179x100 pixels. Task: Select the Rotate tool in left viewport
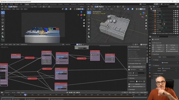coord(3,23)
